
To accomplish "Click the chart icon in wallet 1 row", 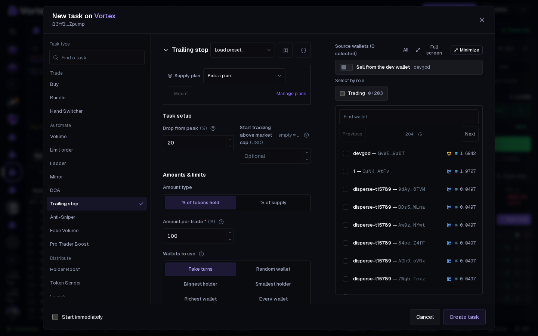I will click(x=449, y=171).
